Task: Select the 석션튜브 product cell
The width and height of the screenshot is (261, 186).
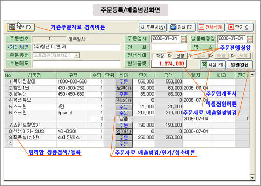Action: pyautogui.click(x=35, y=100)
